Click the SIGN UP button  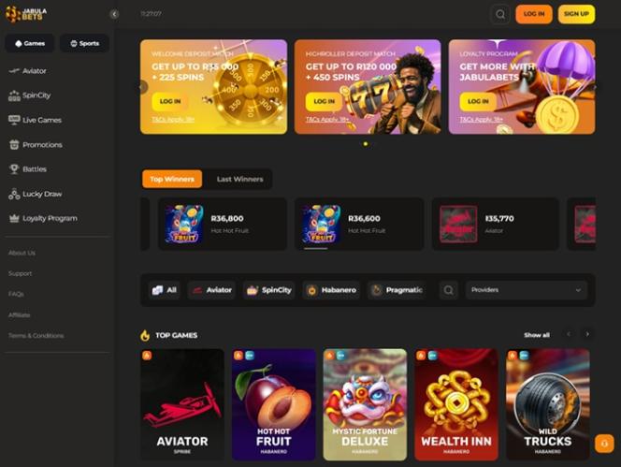[x=576, y=14]
